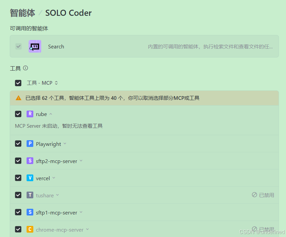
Task: Click the Search agent name
Action: 56,47
